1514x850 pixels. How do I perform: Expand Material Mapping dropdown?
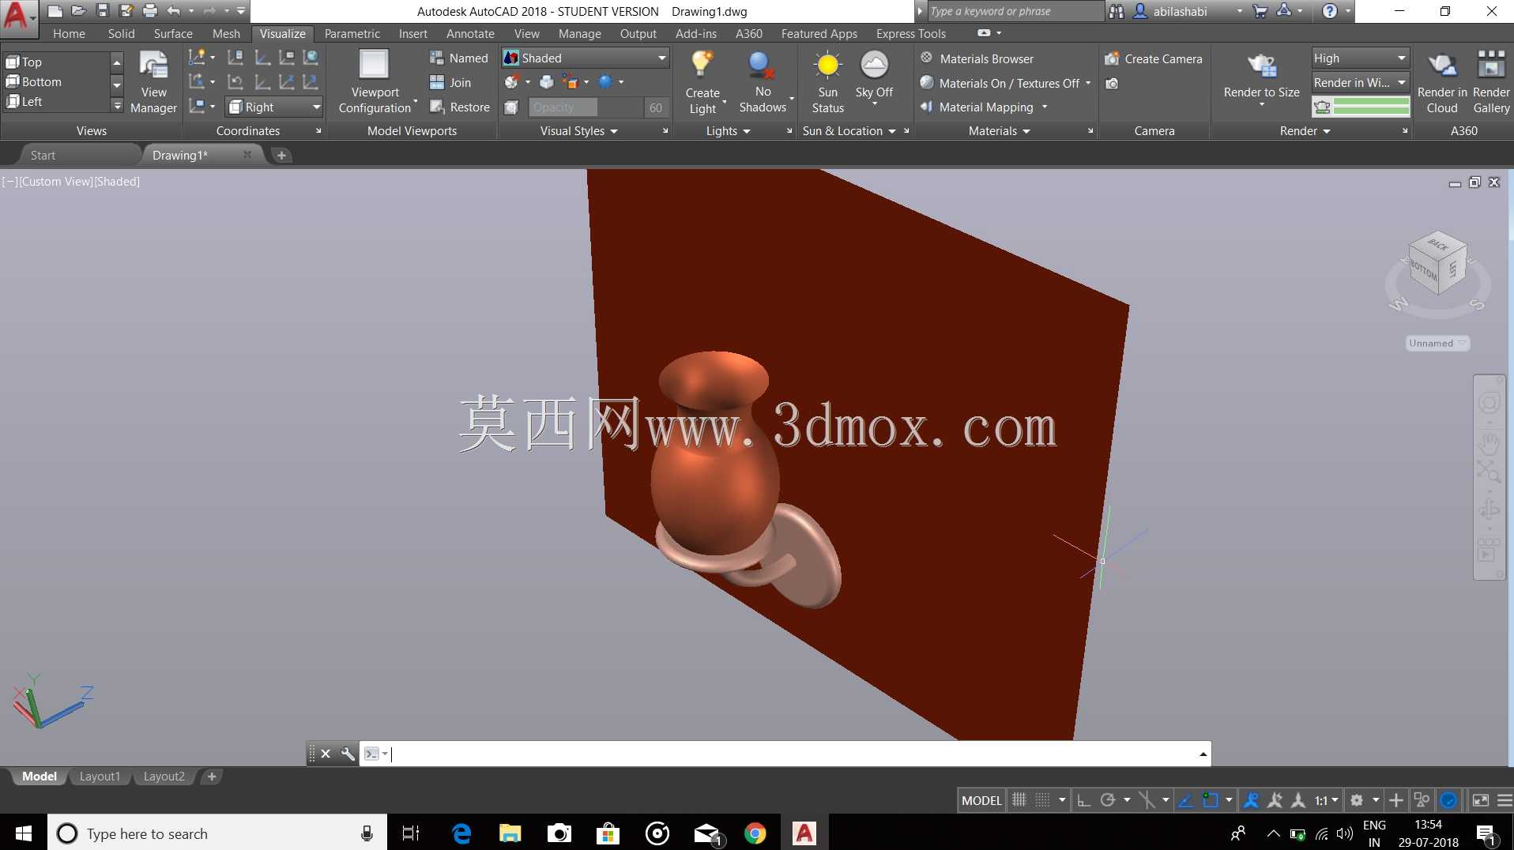(1045, 107)
